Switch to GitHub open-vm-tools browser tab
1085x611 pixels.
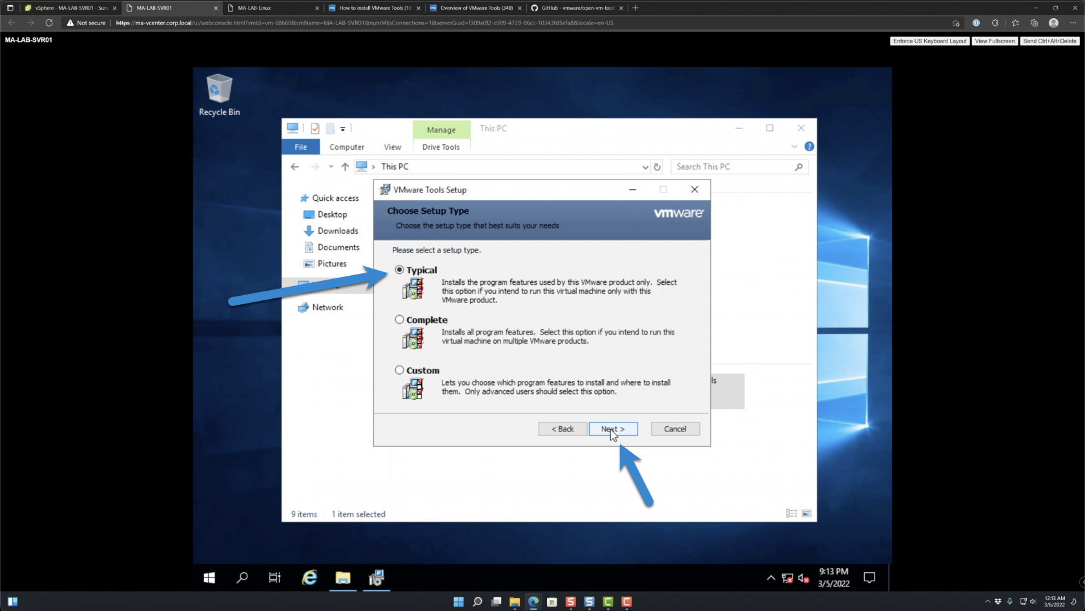(x=577, y=8)
